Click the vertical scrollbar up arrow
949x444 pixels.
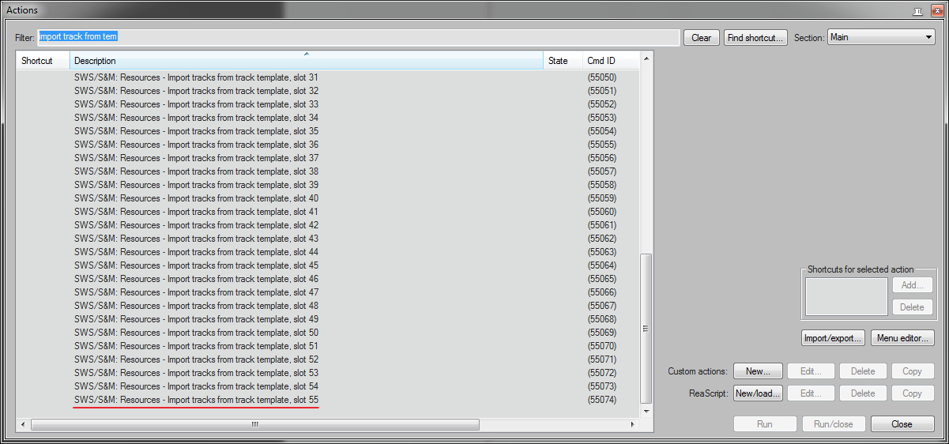(x=646, y=59)
